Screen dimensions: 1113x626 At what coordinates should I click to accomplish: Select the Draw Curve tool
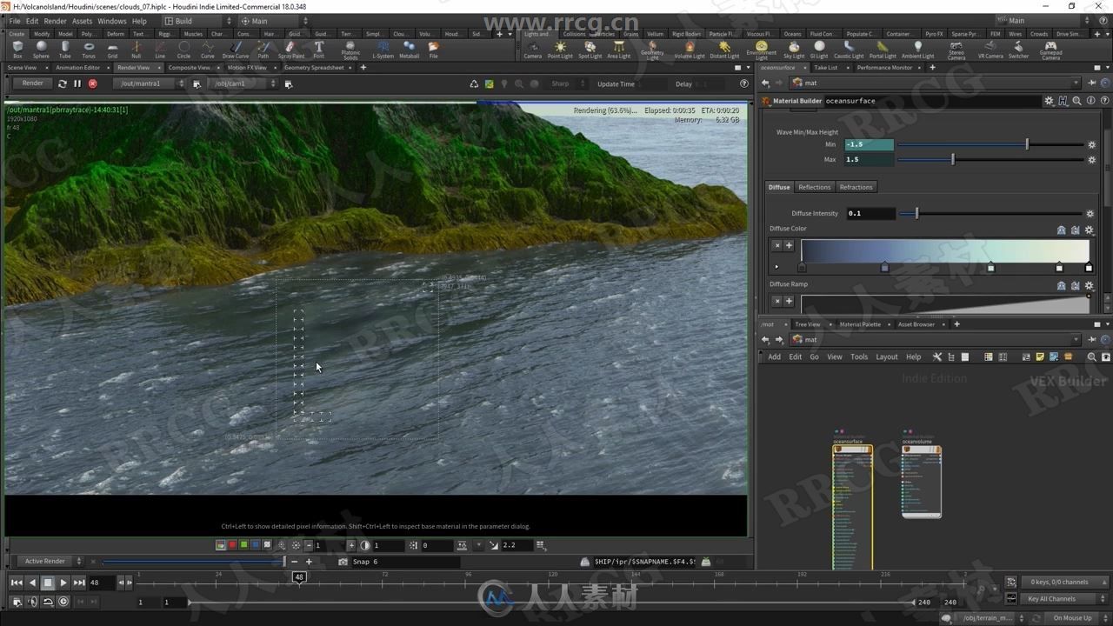click(236, 50)
